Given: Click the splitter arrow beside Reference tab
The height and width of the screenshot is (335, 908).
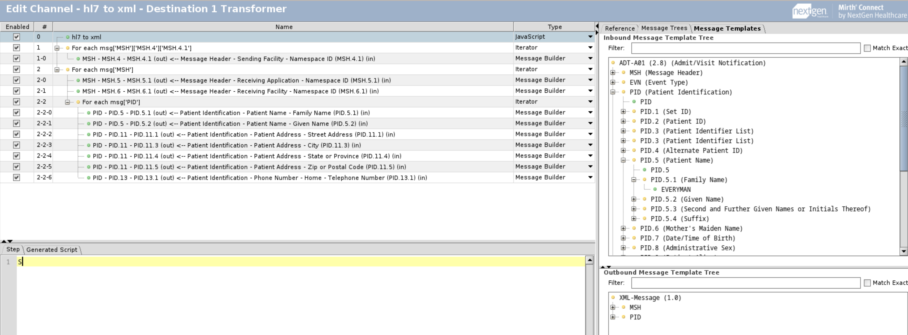Looking at the screenshot, I should point(597,27).
